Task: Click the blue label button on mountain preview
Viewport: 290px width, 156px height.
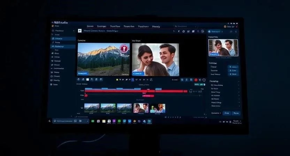Action: tap(83, 73)
